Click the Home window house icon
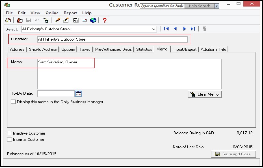Image resolution: width=263 pixels, height=168 pixels. [9, 20]
